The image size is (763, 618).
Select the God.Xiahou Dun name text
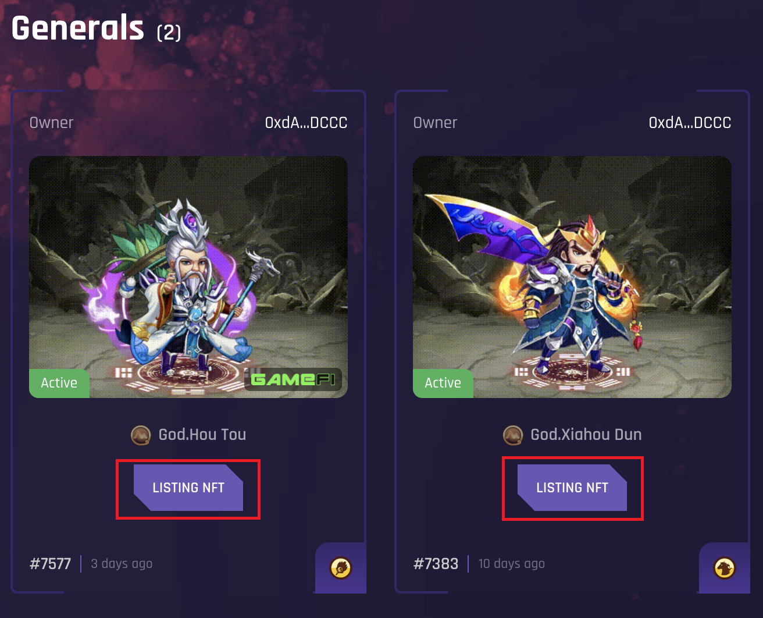tap(586, 435)
